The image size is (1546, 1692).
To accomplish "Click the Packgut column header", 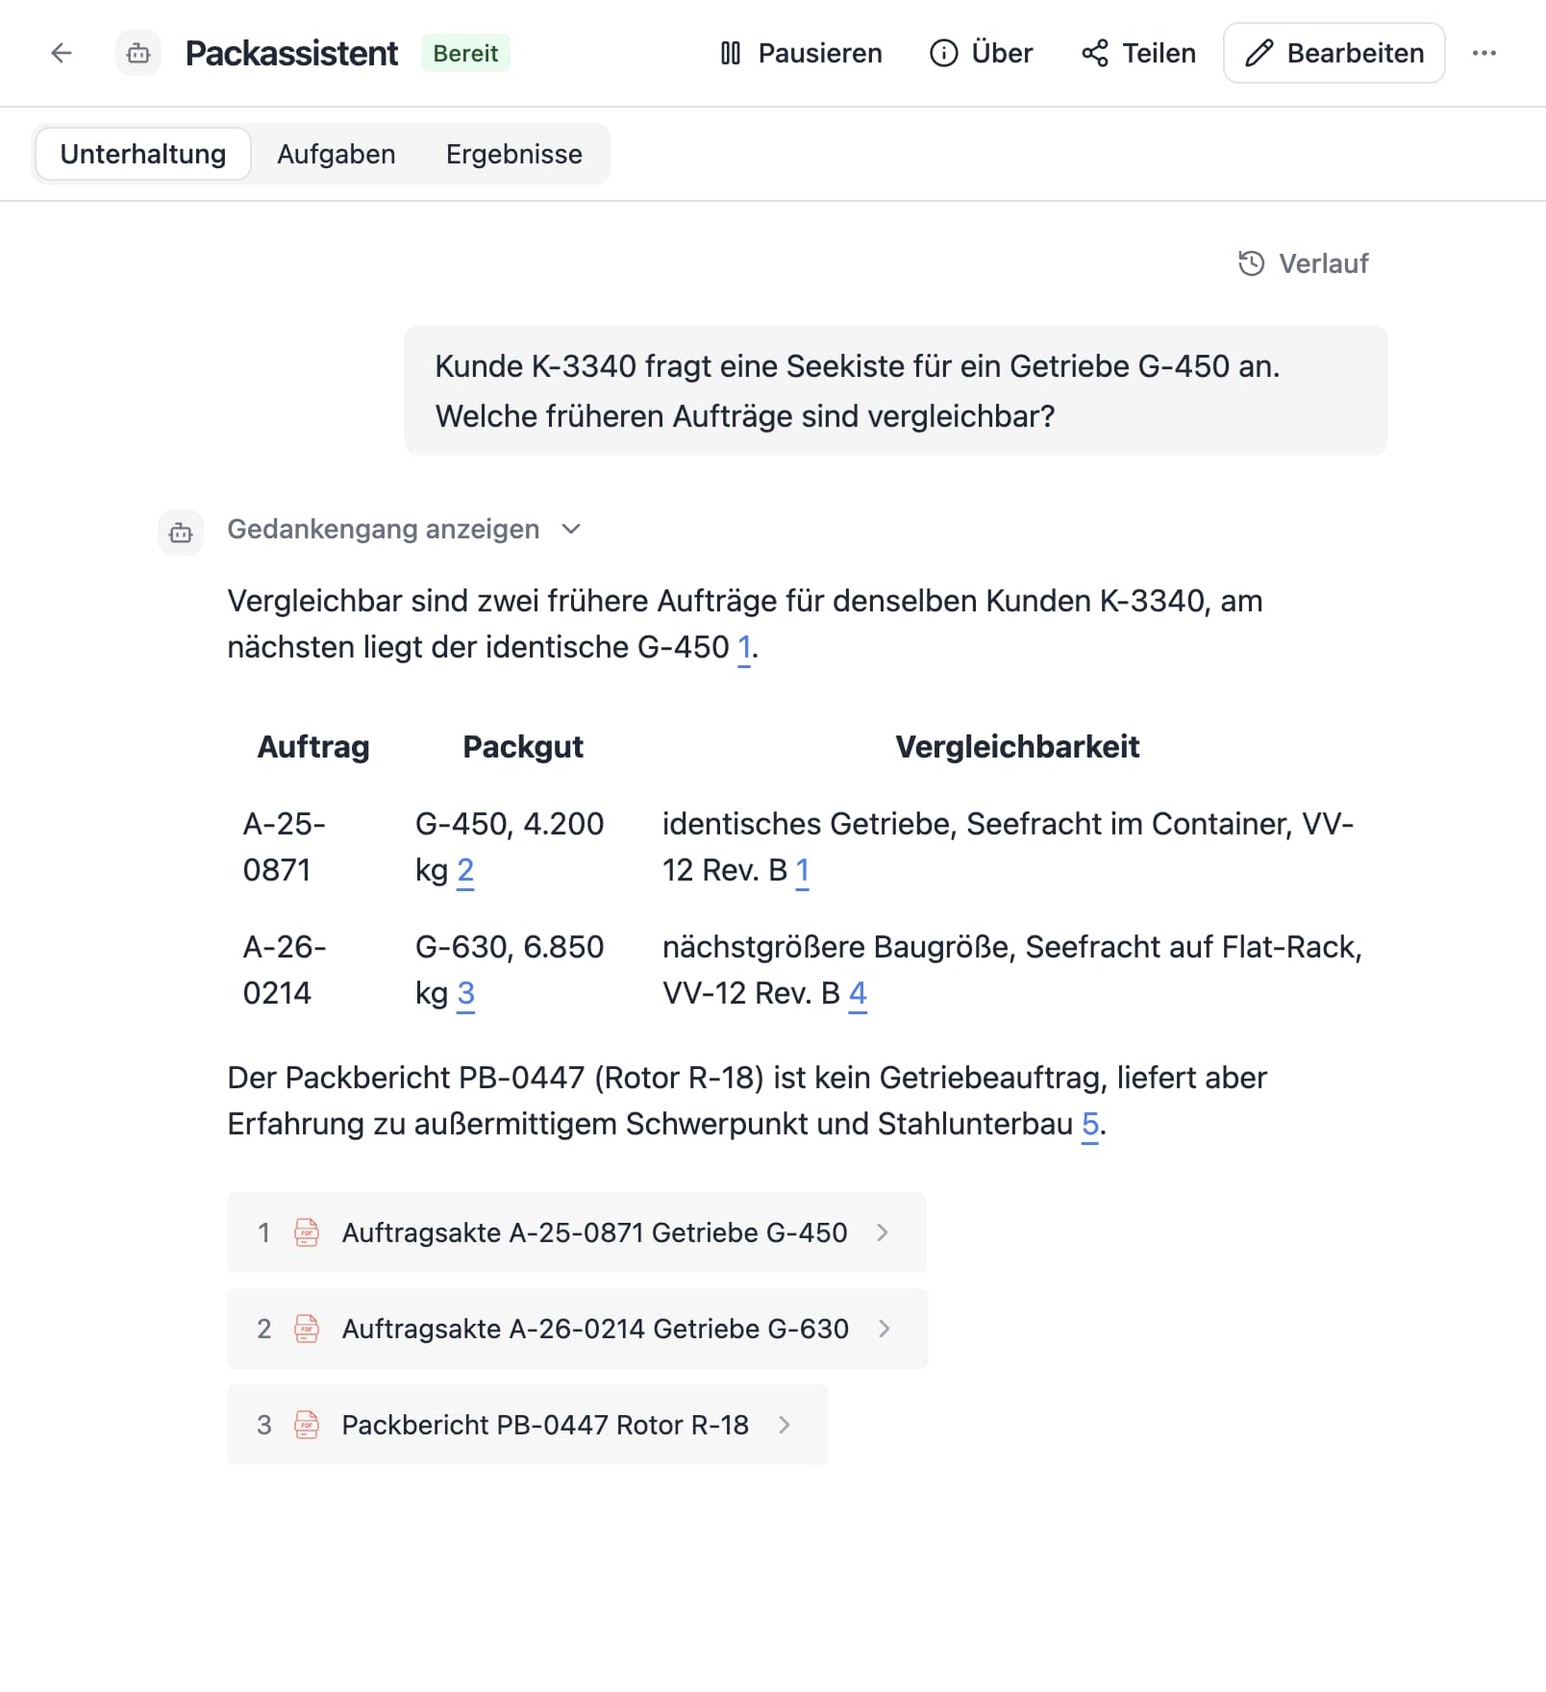I will point(523,747).
